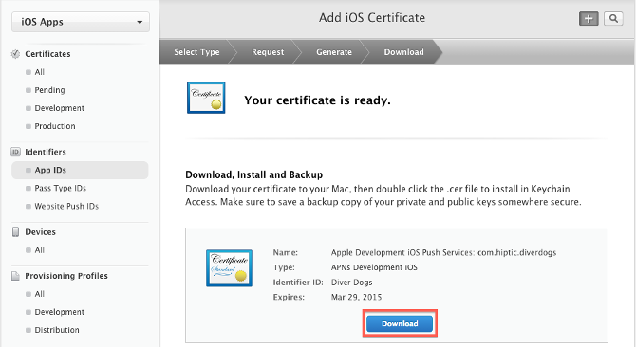The image size is (636, 347).
Task: Open Website Push IDs
Action: pos(66,206)
